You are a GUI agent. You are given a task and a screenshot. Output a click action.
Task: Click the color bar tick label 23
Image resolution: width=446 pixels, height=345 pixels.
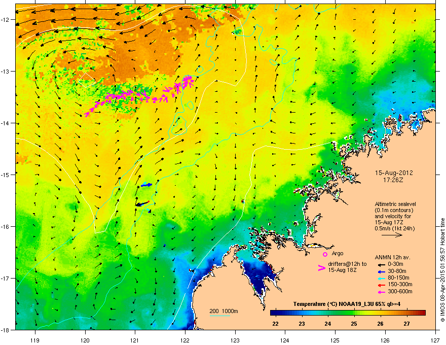pyautogui.click(x=302, y=324)
